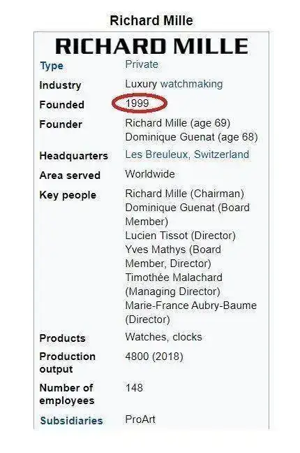This screenshot has width=300, height=453.
Task: Click the Worldwide area served value
Action: [x=150, y=174]
